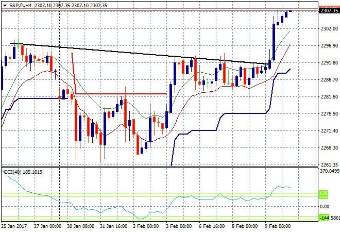Click the 27 Jan 00:00 time label

(48, 226)
